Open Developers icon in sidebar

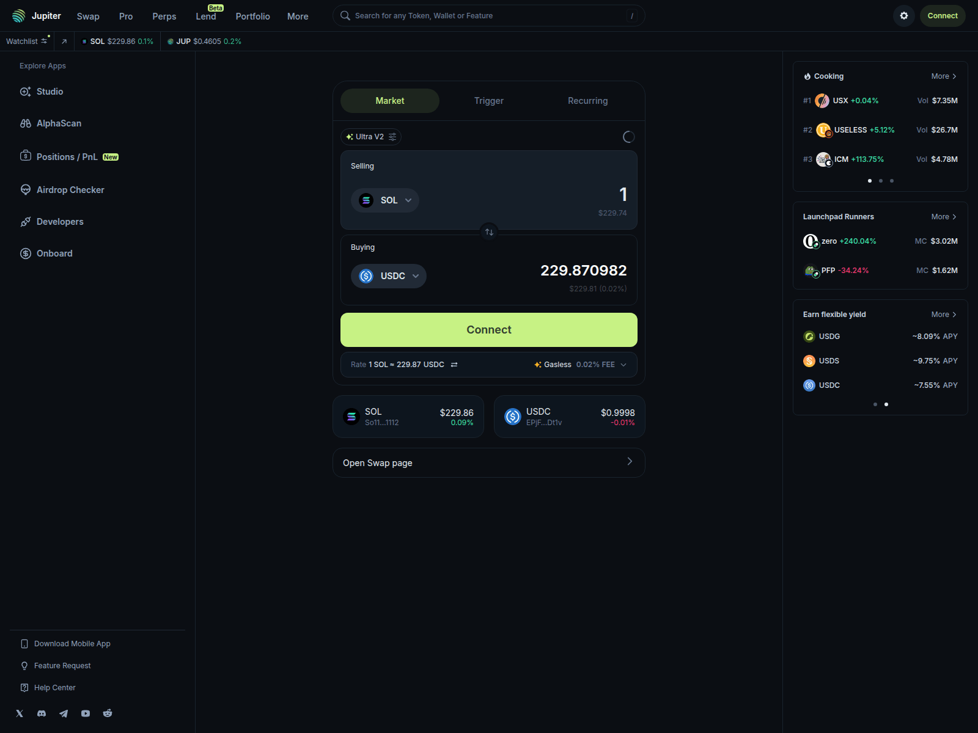tap(26, 222)
